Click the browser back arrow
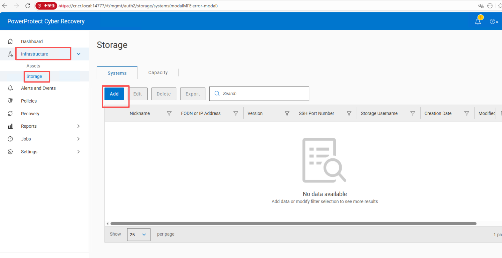 [x=5, y=6]
